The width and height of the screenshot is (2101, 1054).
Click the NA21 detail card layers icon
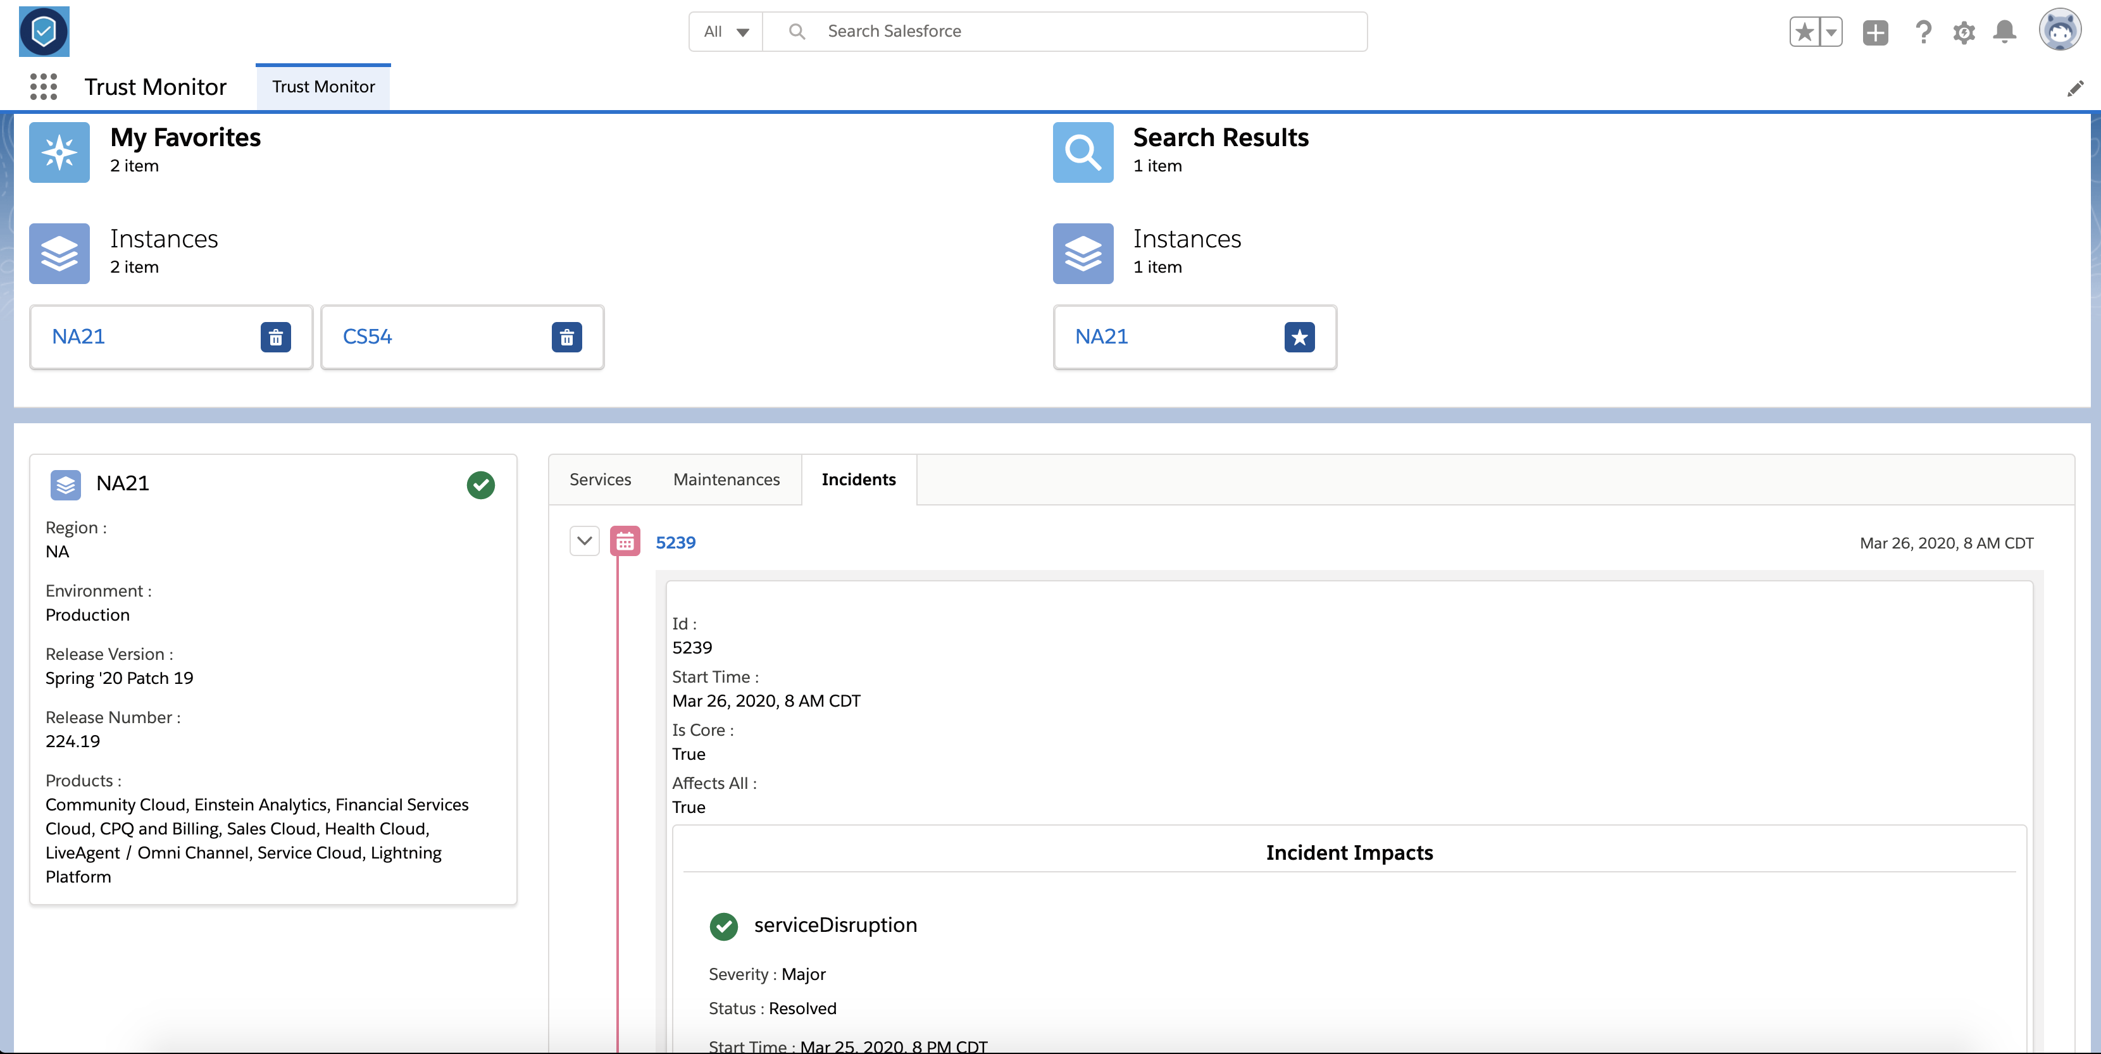click(x=65, y=484)
